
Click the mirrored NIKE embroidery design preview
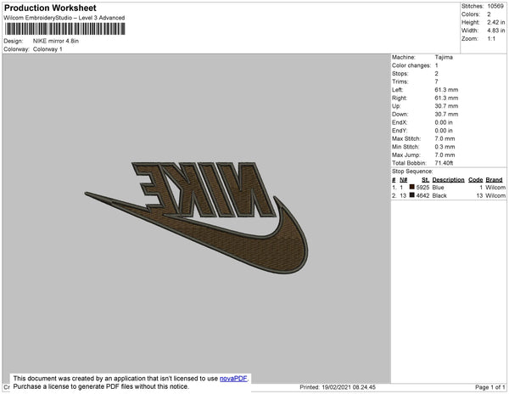coord(197,217)
